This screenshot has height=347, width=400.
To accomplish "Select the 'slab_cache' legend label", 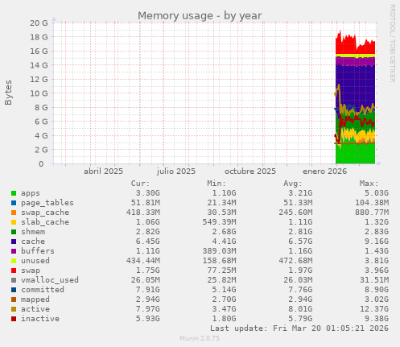I will tap(45, 222).
